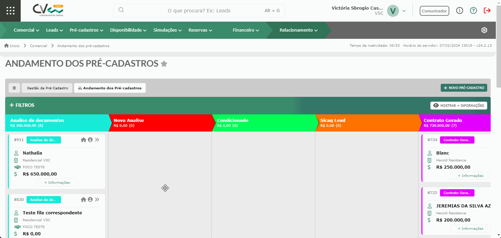Go to Início breadcrumb link

15,46
